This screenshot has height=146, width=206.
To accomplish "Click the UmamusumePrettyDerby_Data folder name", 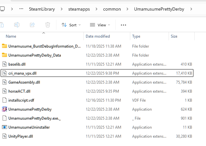I will [x=34, y=55].
